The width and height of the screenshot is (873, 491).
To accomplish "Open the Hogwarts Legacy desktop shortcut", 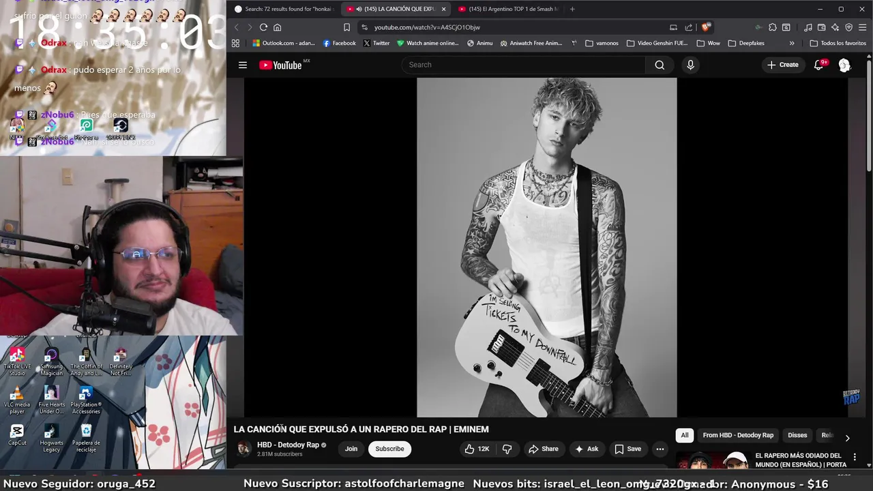I will [51, 438].
